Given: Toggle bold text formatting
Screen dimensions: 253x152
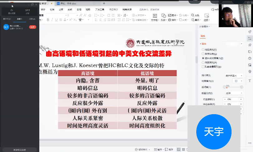Looking at the screenshot, I should point(48,20).
